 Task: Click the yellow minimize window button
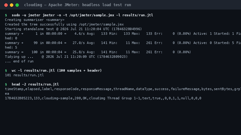pos(11,5)
